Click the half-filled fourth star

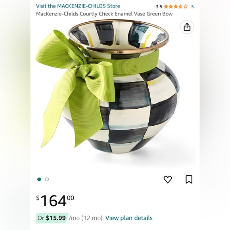coord(181,7)
